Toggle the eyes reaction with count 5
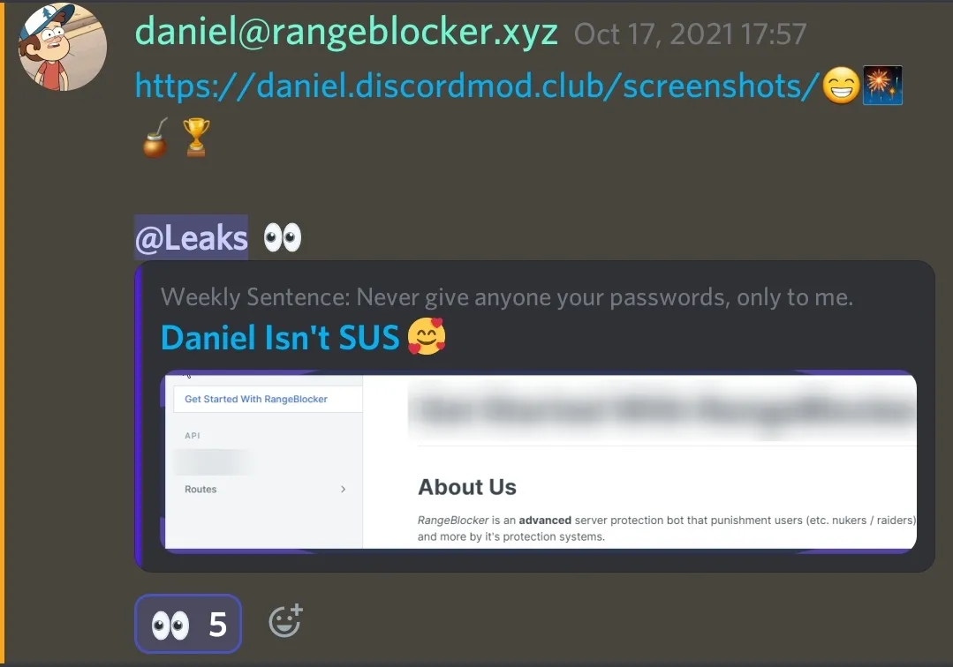The width and height of the screenshot is (953, 667). (188, 624)
